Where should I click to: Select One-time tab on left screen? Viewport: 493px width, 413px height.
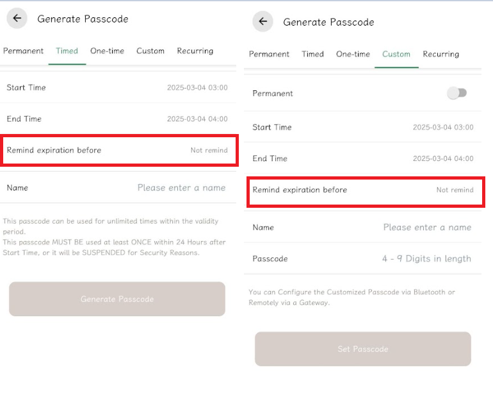click(107, 51)
